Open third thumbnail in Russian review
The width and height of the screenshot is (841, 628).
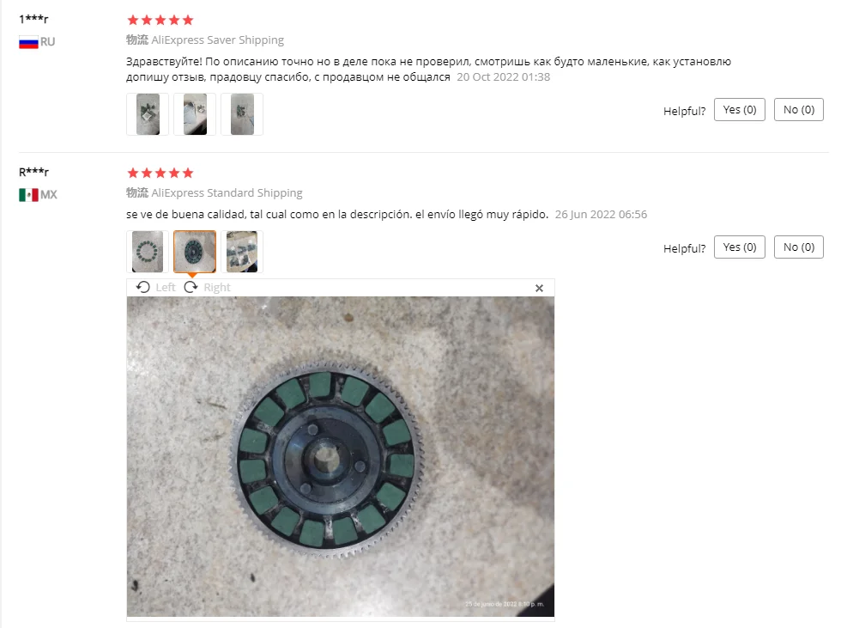click(242, 114)
